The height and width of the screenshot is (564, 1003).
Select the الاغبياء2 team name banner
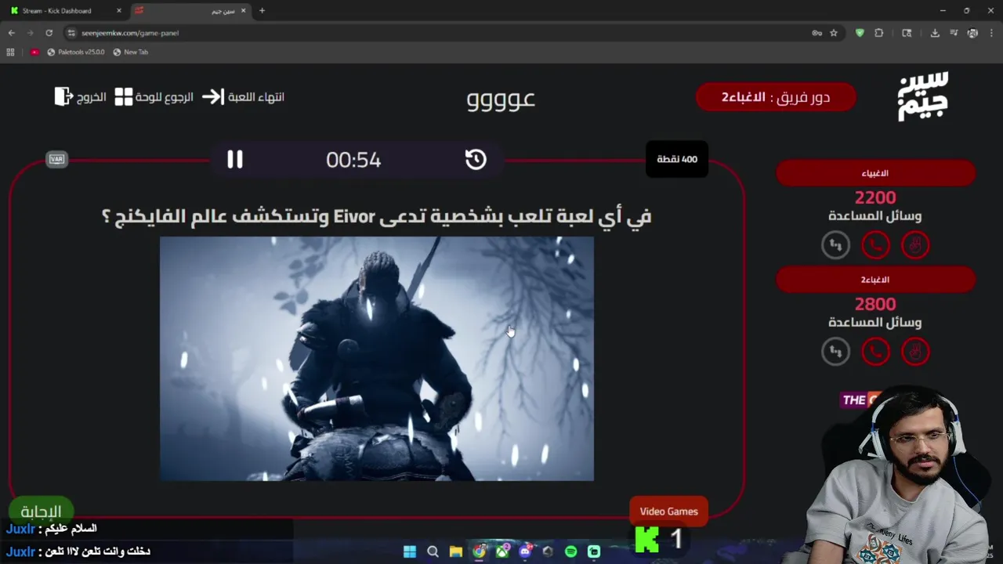pyautogui.click(x=875, y=280)
